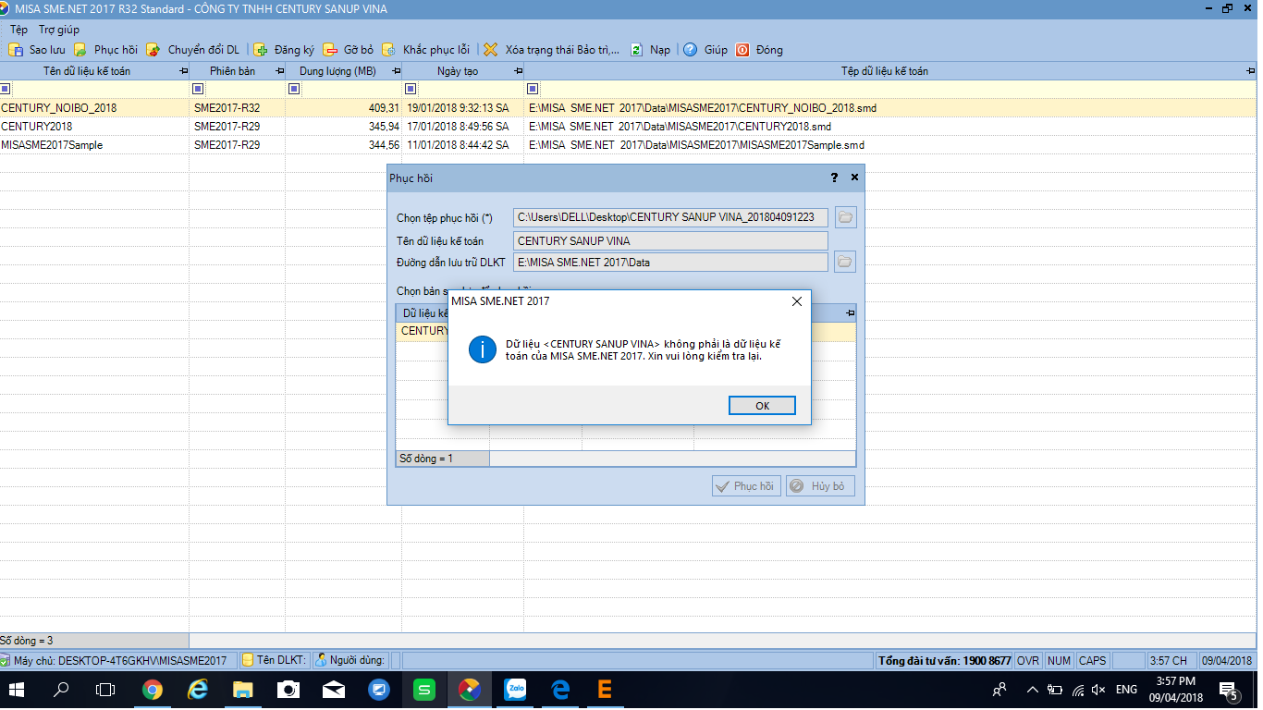This screenshot has height=710, width=1263.
Task: Click the Phục hồi button in dialog
Action: click(x=746, y=486)
